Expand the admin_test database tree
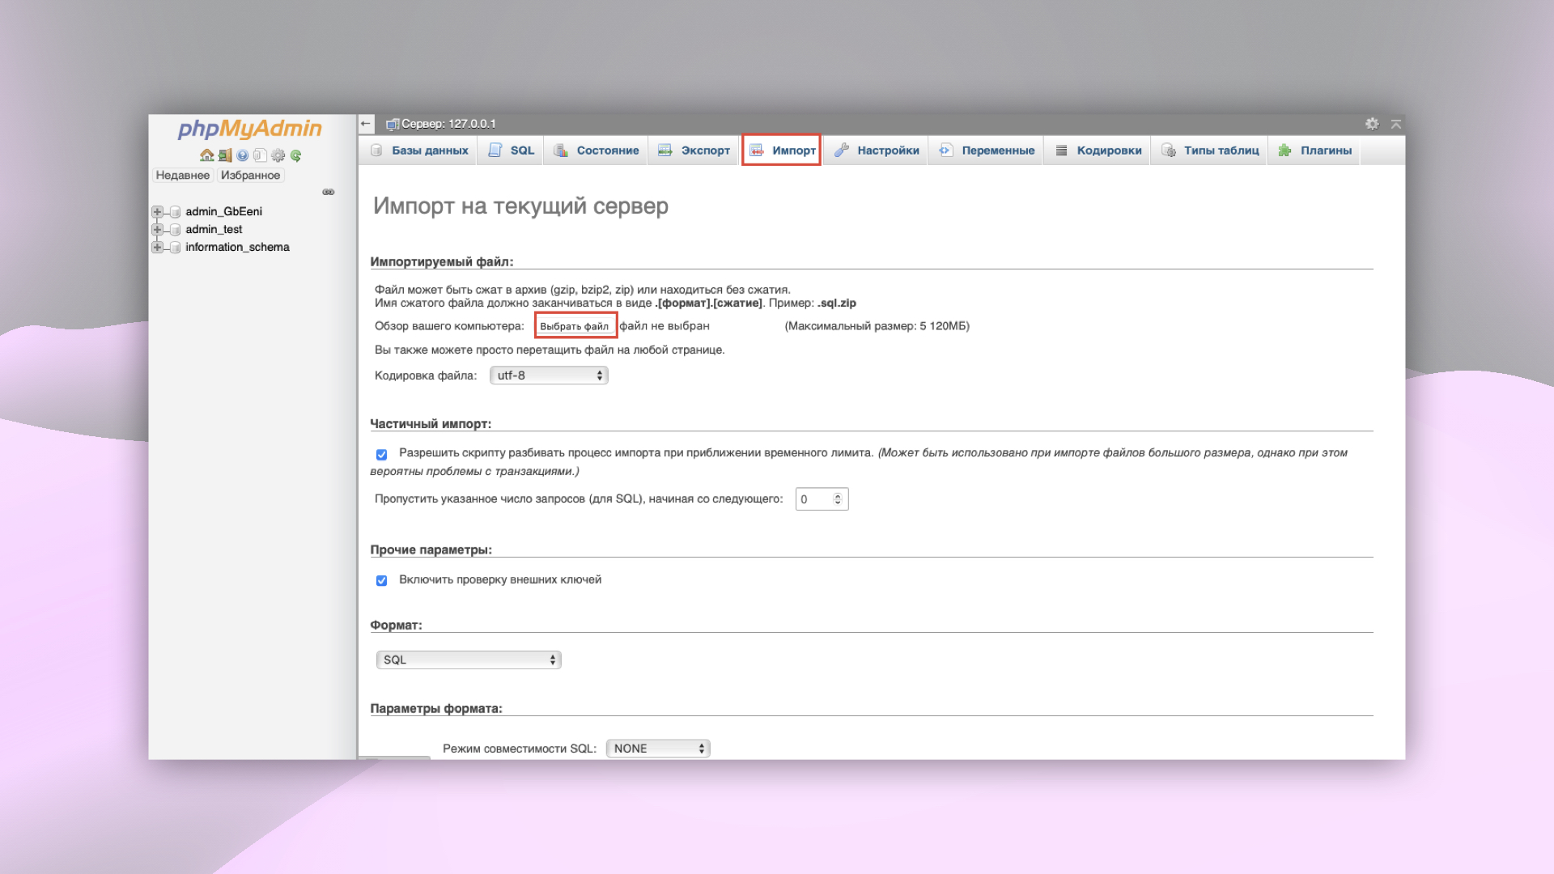The height and width of the screenshot is (874, 1554). 158,229
